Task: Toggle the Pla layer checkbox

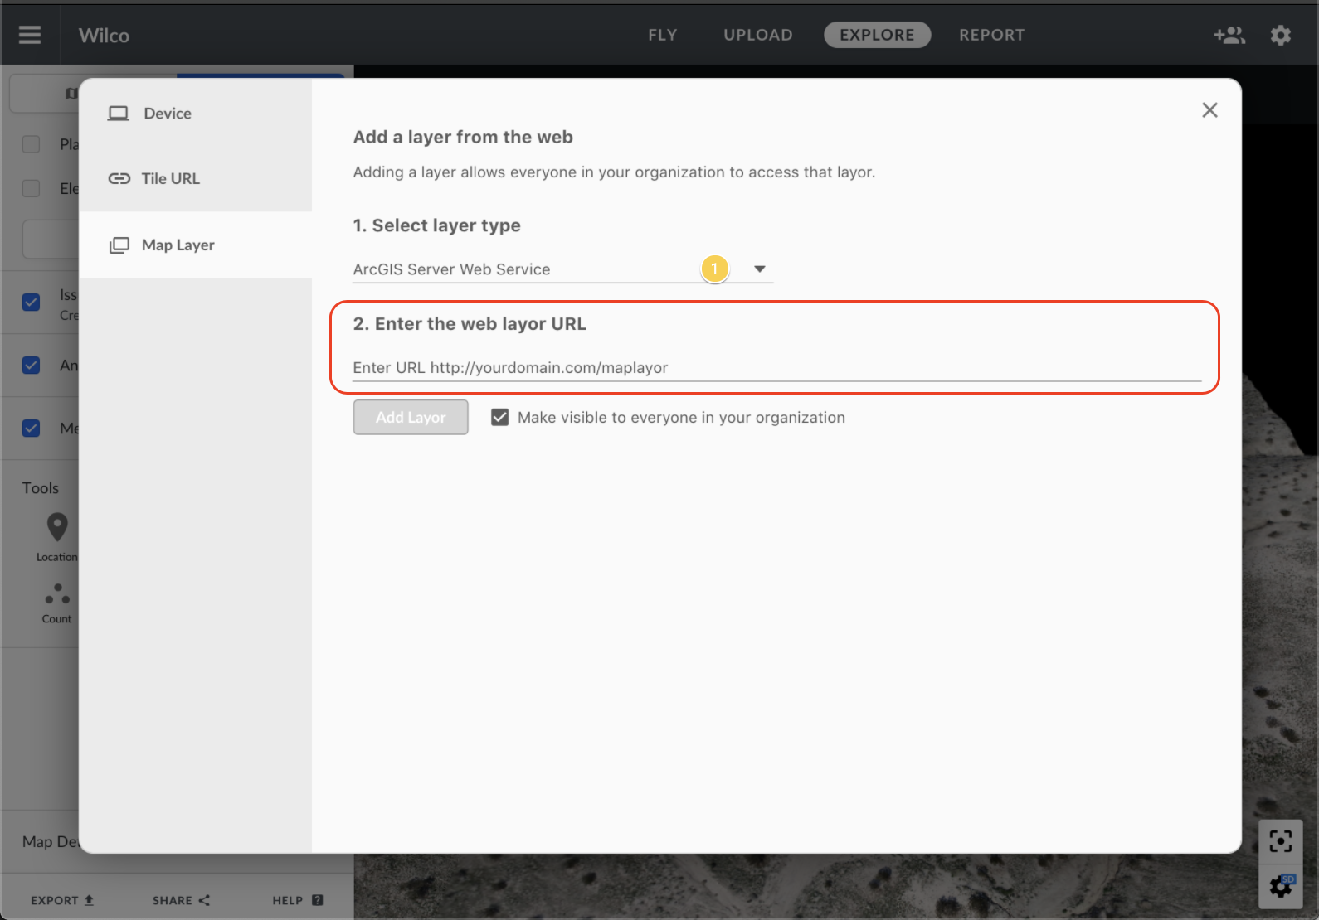Action: click(31, 144)
